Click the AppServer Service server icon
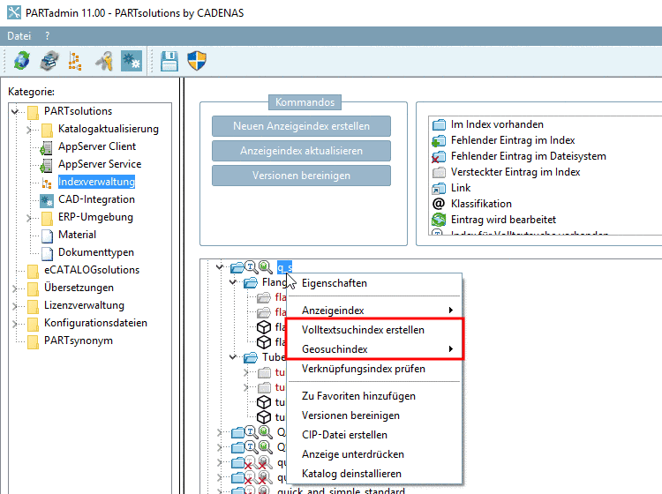 [47, 165]
